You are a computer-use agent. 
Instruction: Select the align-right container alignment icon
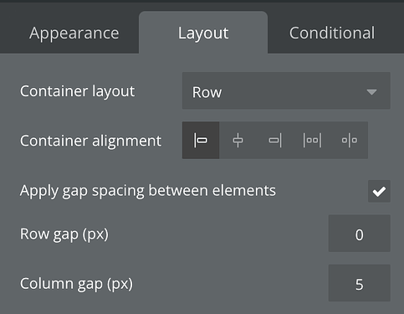coord(275,140)
